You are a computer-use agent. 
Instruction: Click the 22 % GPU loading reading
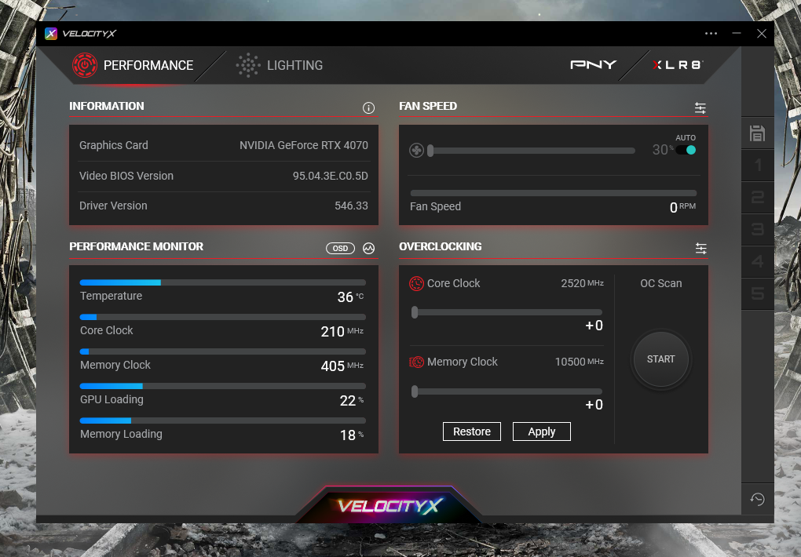pos(352,401)
